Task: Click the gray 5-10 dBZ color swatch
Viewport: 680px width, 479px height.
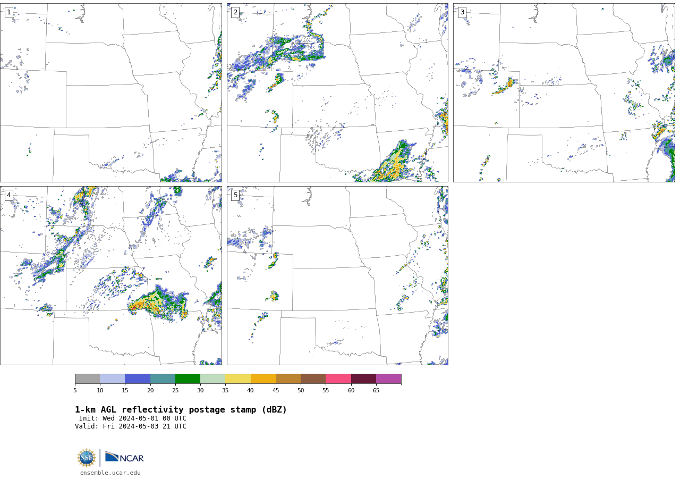Action: point(87,379)
